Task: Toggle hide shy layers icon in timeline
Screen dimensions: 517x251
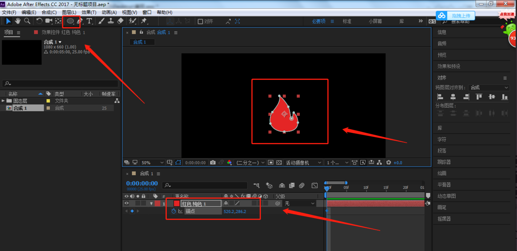Action: (282, 186)
